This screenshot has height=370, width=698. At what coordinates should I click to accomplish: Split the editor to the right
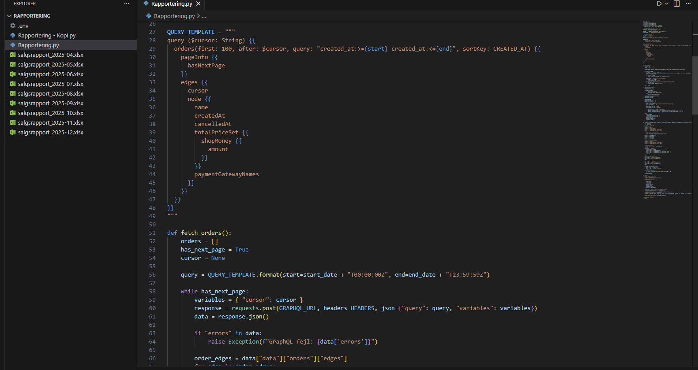point(677,4)
